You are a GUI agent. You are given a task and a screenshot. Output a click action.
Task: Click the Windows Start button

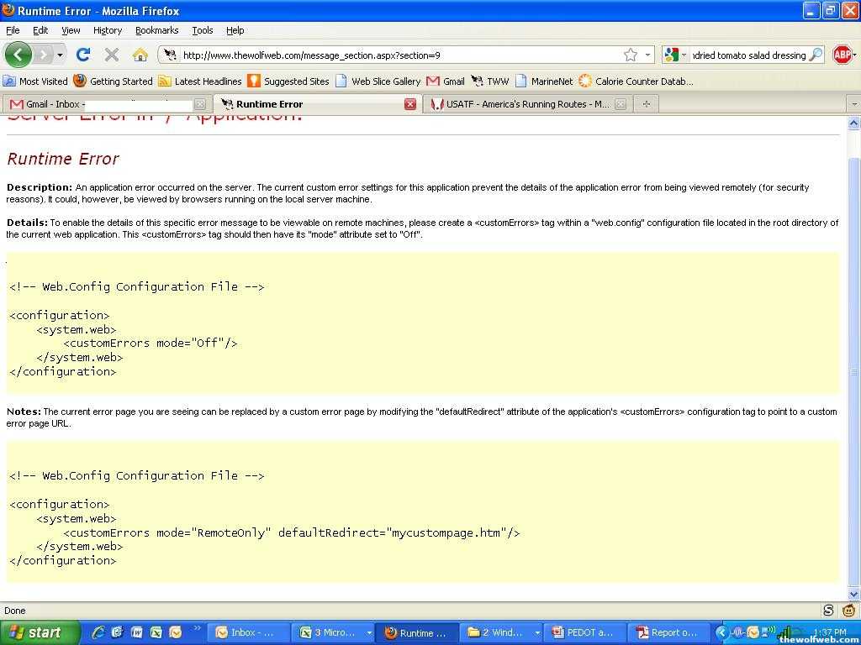click(40, 632)
